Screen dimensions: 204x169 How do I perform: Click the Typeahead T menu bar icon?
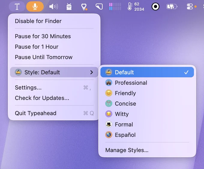pyautogui.click(x=17, y=7)
